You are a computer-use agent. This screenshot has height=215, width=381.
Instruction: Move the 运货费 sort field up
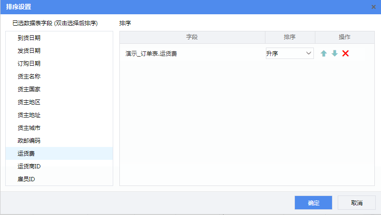[323, 54]
